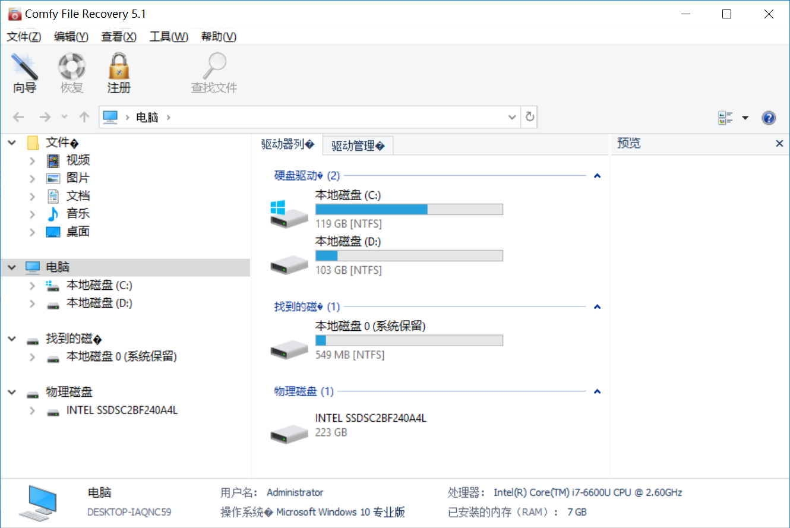The image size is (790, 528).
Task: Select 桌面 desktop icon in tree
Action: point(53,232)
